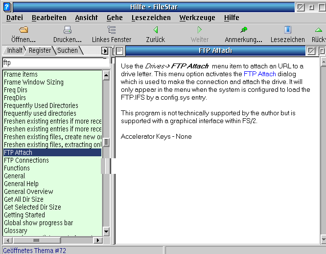Switch to the Suchen tab
This screenshot has width=326, height=254.
click(68, 50)
